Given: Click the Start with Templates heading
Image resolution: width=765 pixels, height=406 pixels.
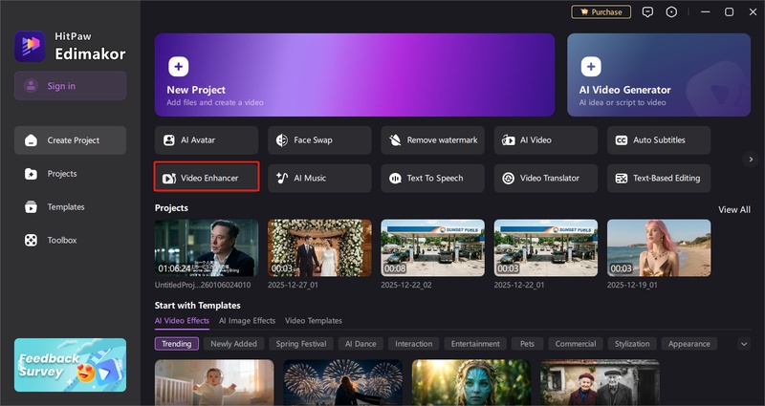Looking at the screenshot, I should 198,306.
